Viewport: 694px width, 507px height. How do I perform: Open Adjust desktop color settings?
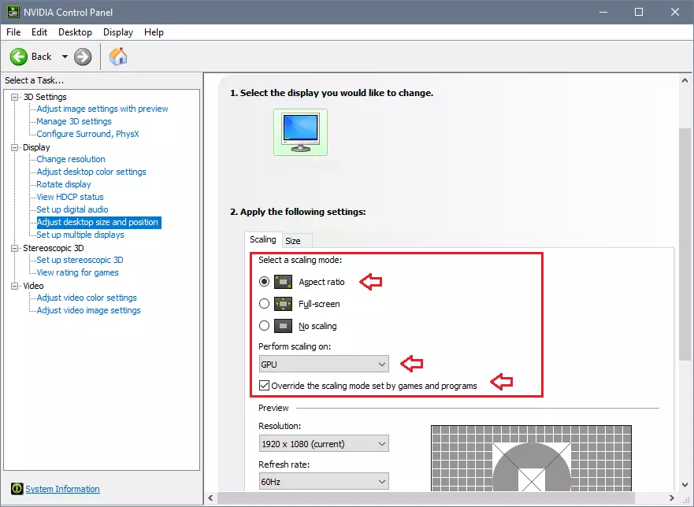click(91, 172)
